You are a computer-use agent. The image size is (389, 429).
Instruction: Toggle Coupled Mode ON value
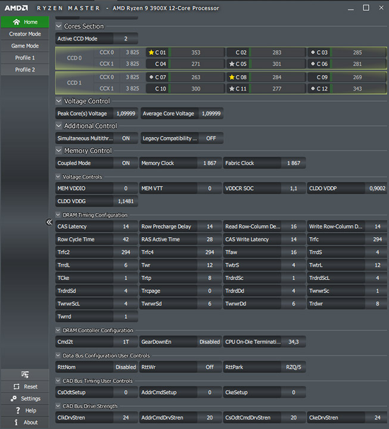coord(126,163)
